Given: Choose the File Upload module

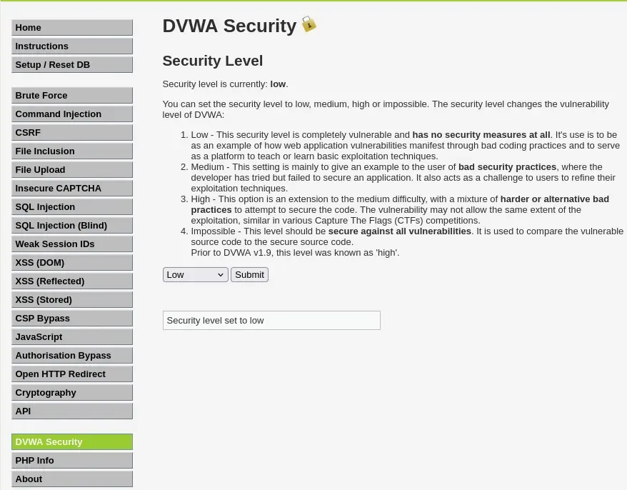Looking at the screenshot, I should tap(72, 169).
